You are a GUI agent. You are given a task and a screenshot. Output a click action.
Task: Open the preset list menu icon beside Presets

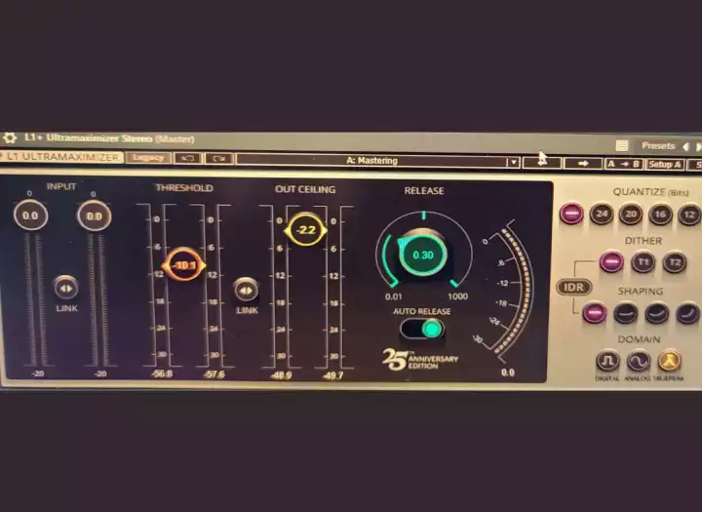click(621, 145)
